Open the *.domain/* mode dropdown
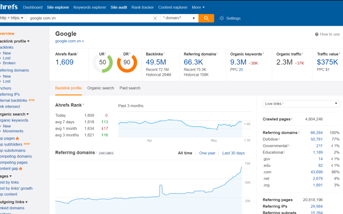The height and width of the screenshot is (214, 343). click(179, 18)
